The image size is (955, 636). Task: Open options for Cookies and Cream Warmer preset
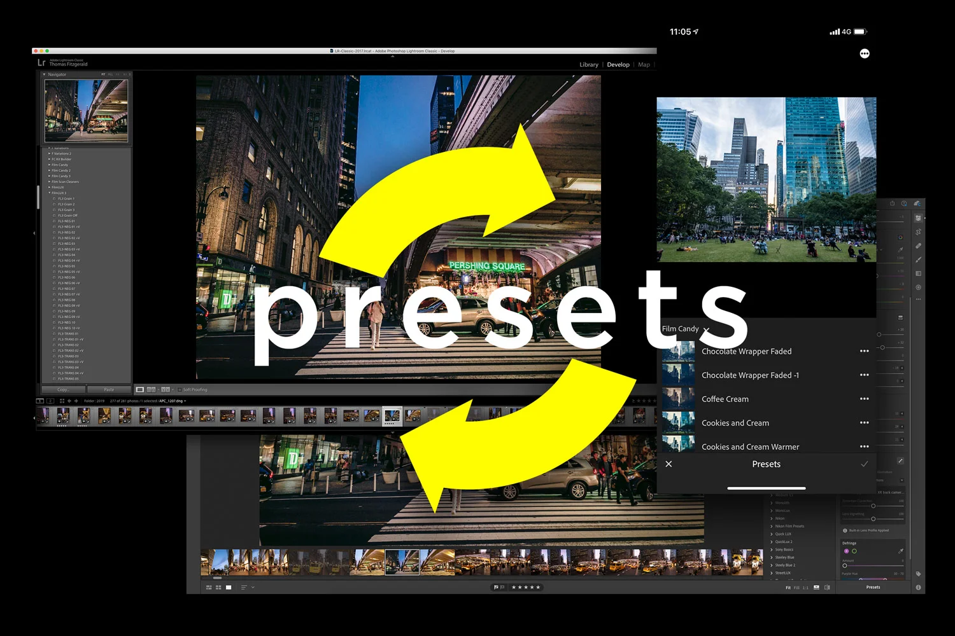[864, 446]
